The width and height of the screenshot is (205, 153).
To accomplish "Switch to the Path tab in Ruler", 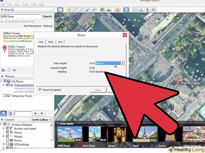I will click(51, 42).
